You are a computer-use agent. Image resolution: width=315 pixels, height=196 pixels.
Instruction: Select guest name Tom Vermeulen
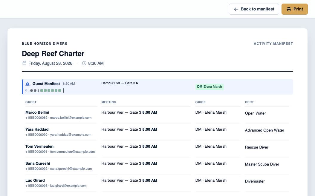click(39, 146)
